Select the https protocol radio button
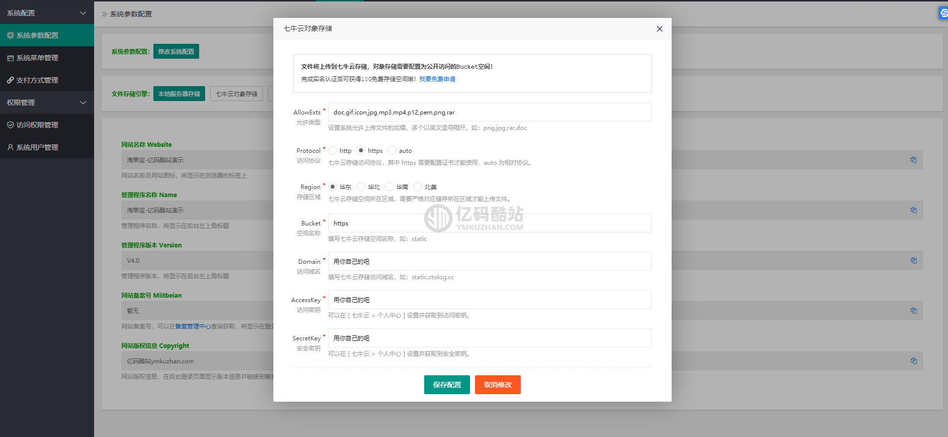Screen dimensions: 948x437 (361, 150)
